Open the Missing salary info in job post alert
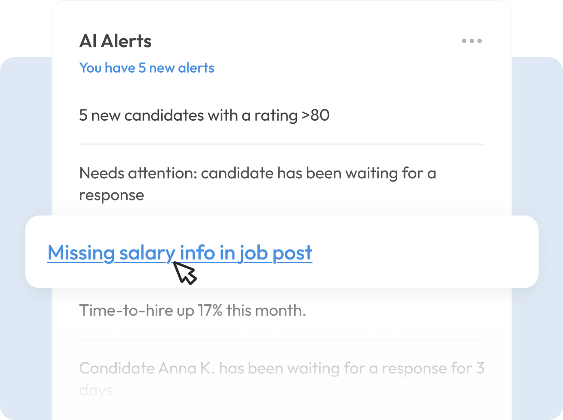 pyautogui.click(x=180, y=253)
